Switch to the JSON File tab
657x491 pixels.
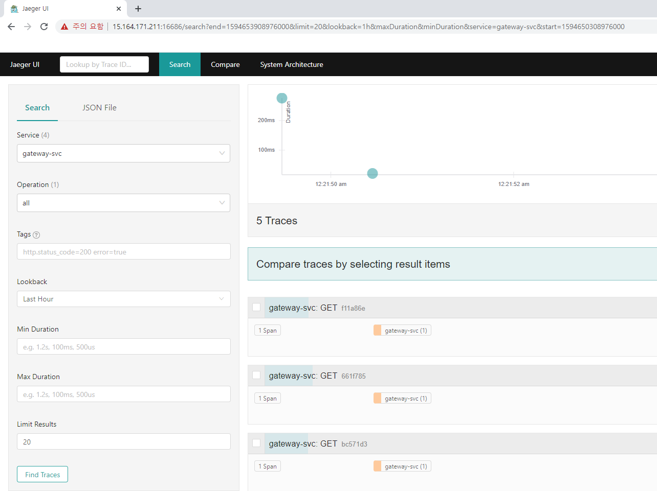point(99,108)
